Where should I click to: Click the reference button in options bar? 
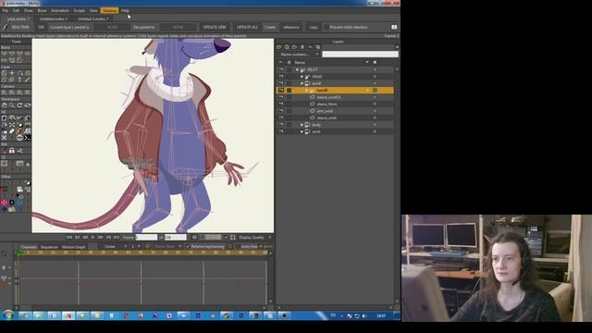(290, 27)
